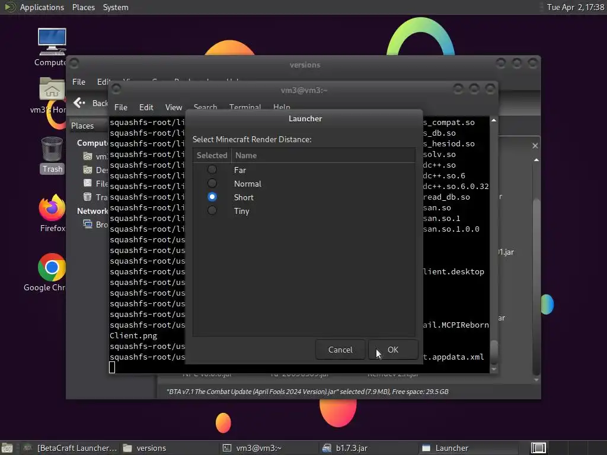This screenshot has width=607, height=455.
Task: Click the show desktop icon in taskbar
Action: tap(7, 448)
